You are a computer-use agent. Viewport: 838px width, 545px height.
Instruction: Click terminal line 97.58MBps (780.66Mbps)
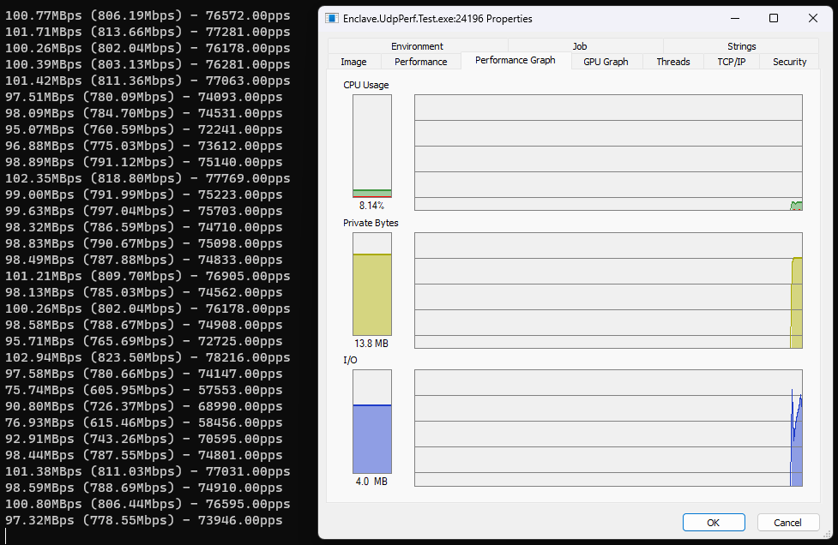144,374
